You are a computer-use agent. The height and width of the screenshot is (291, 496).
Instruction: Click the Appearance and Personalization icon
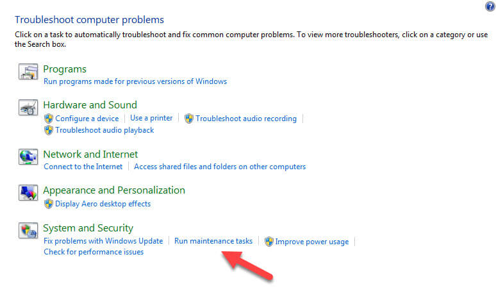[29, 193]
